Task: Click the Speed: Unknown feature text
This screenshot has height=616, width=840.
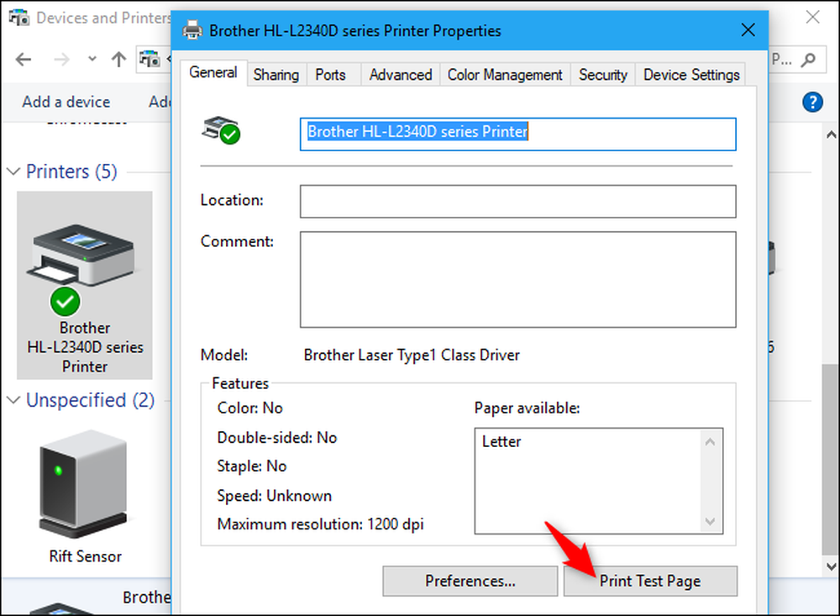Action: click(275, 495)
